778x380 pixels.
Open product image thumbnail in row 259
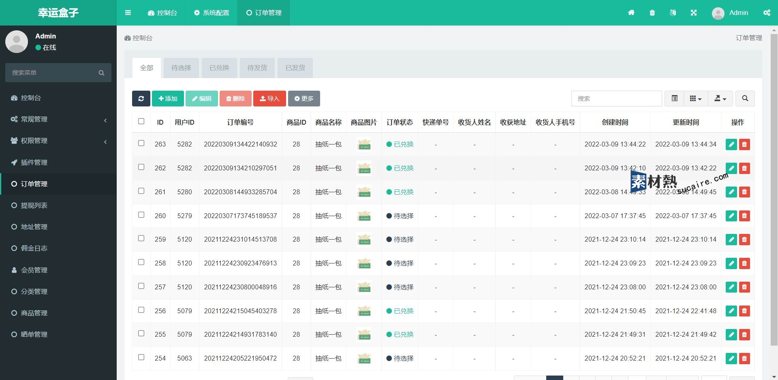click(364, 240)
